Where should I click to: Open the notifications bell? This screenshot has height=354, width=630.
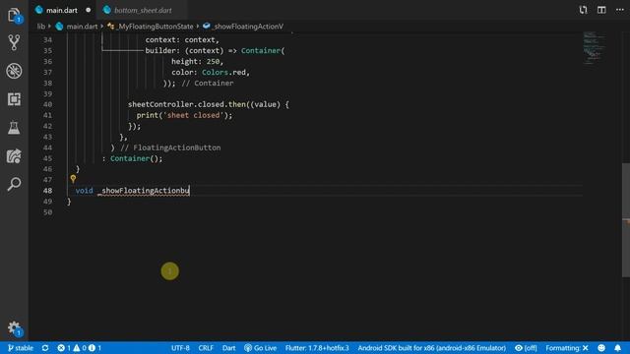click(x=618, y=348)
